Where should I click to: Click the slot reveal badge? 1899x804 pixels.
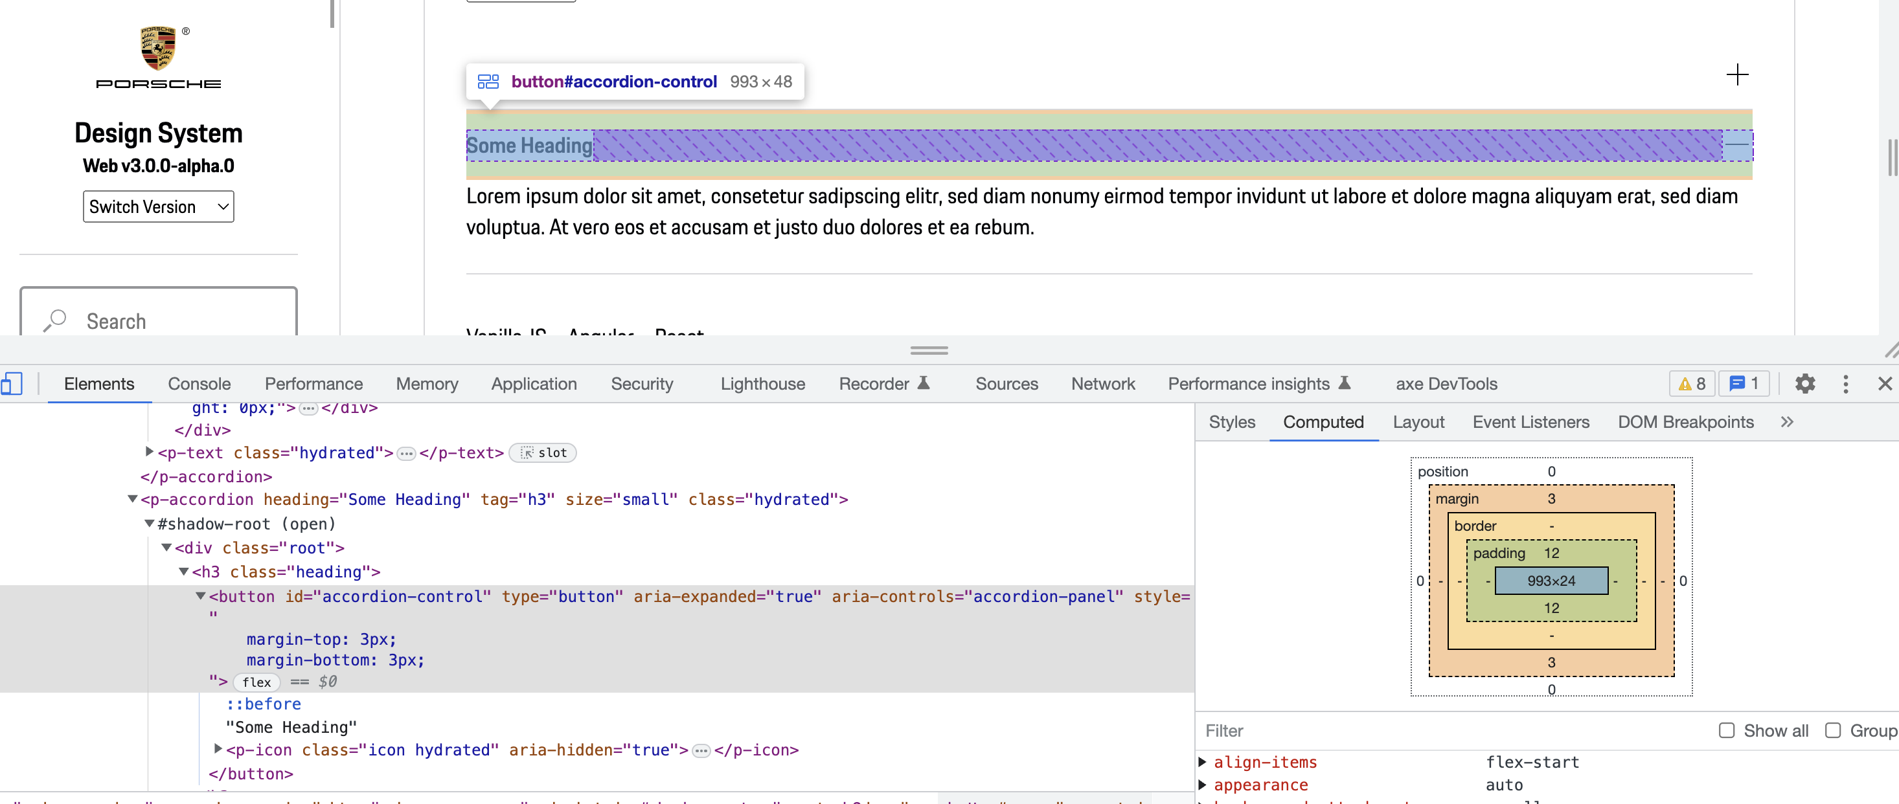point(543,453)
